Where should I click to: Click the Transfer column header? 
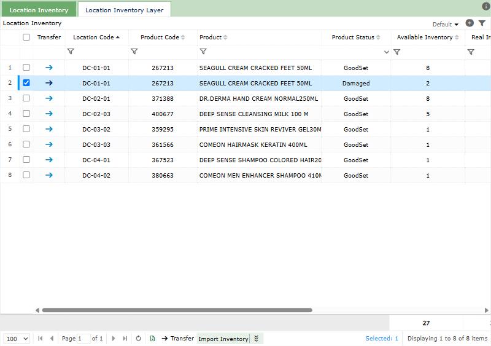(x=49, y=37)
